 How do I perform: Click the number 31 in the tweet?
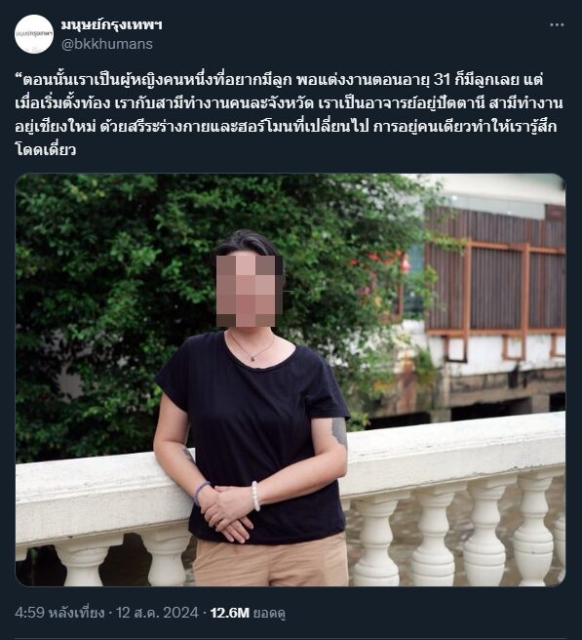pyautogui.click(x=443, y=80)
